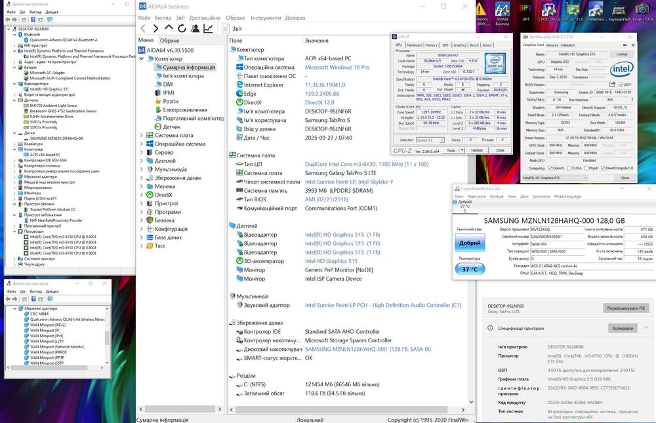Toggle OpenCL checkbox in GPU-Z
This screenshot has height=423, width=656.
coord(550,168)
